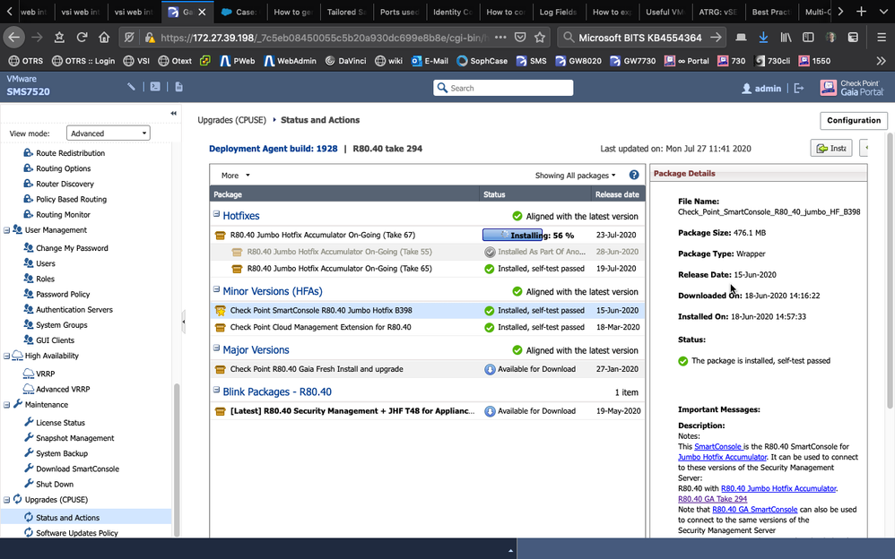Open the View mode Advanced dropdown
895x559 pixels.
[x=108, y=133]
